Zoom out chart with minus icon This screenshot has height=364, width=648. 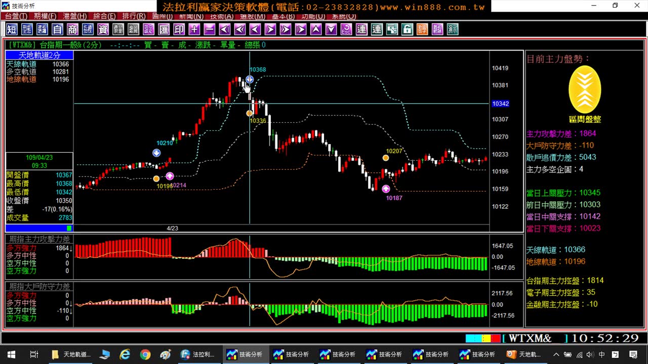coord(209,29)
